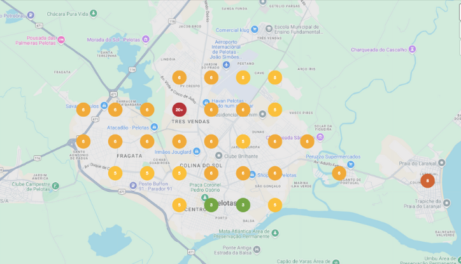The height and width of the screenshot is (264, 461).
Task: Click the Atacadão - Pelotas label
Action: [x=128, y=128]
